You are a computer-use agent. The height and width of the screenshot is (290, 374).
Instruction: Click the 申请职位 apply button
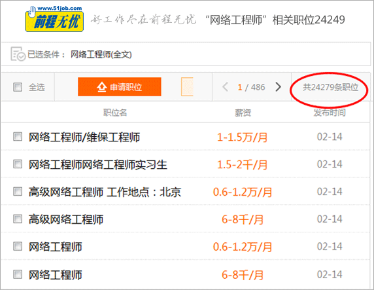tap(120, 86)
